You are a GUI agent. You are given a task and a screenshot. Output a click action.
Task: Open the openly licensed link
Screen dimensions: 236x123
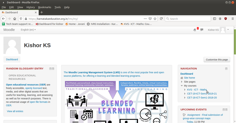(34, 88)
